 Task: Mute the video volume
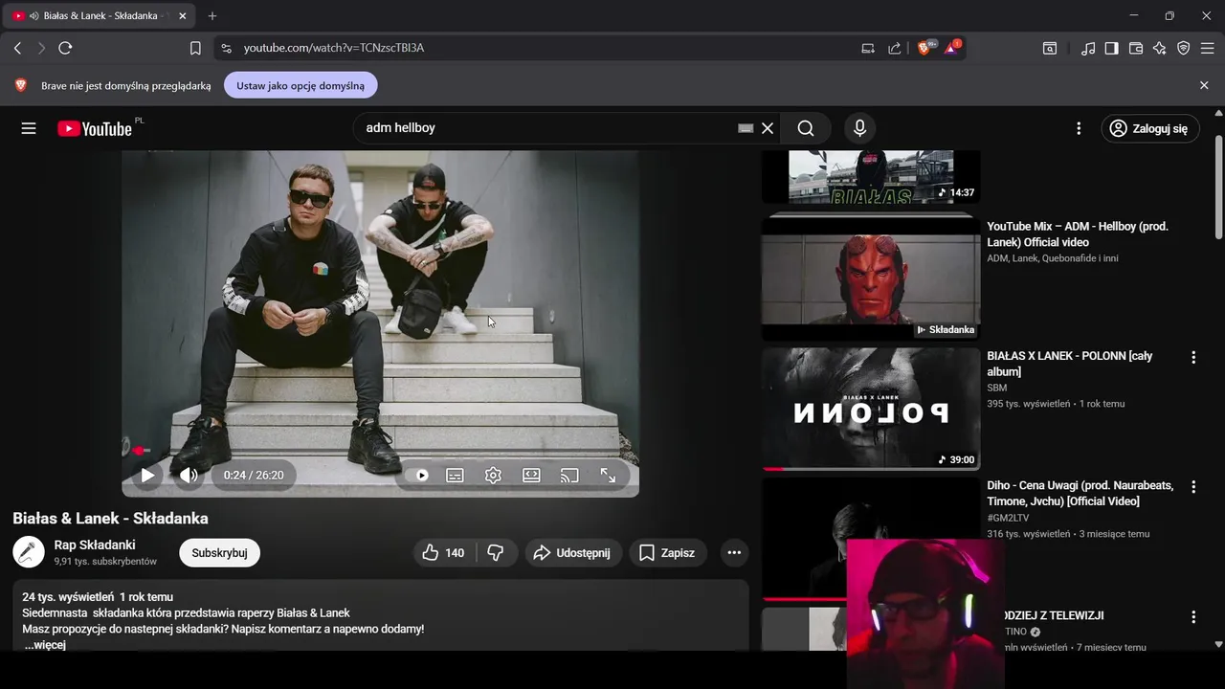coord(189,475)
